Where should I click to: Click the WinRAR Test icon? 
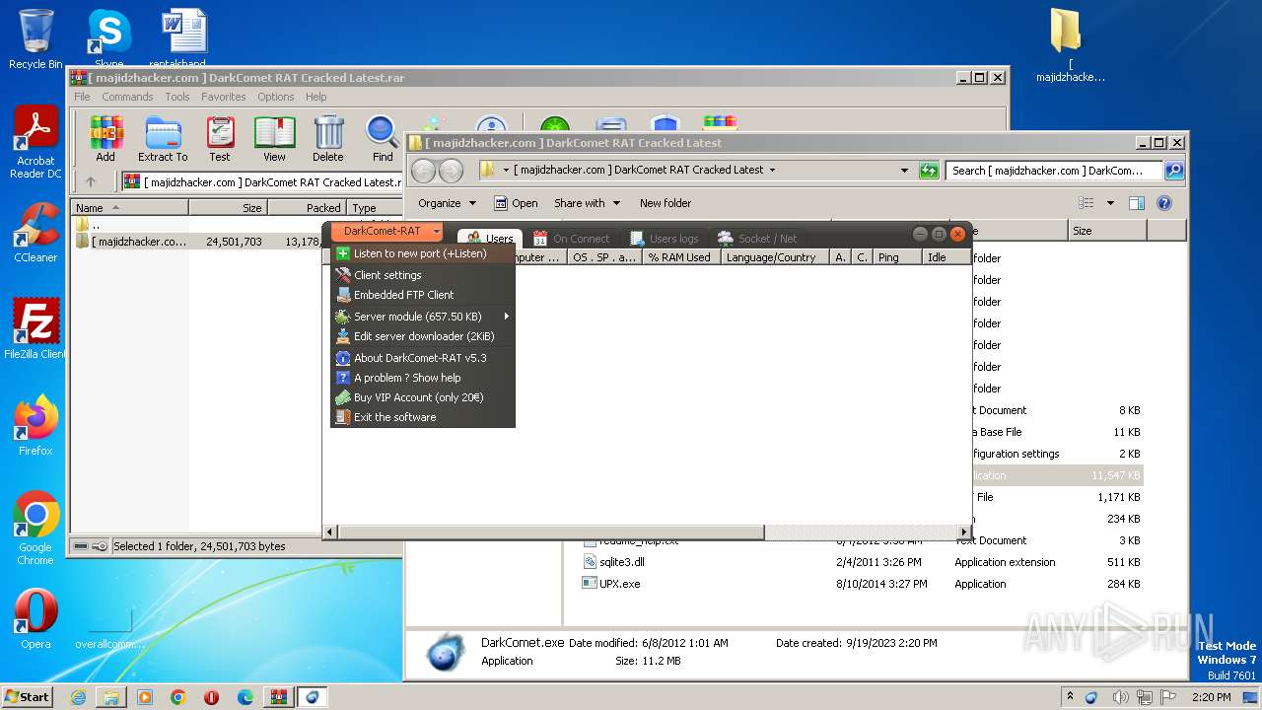pos(220,139)
